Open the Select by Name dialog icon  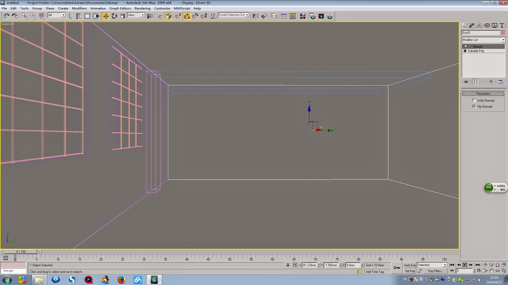point(78,16)
